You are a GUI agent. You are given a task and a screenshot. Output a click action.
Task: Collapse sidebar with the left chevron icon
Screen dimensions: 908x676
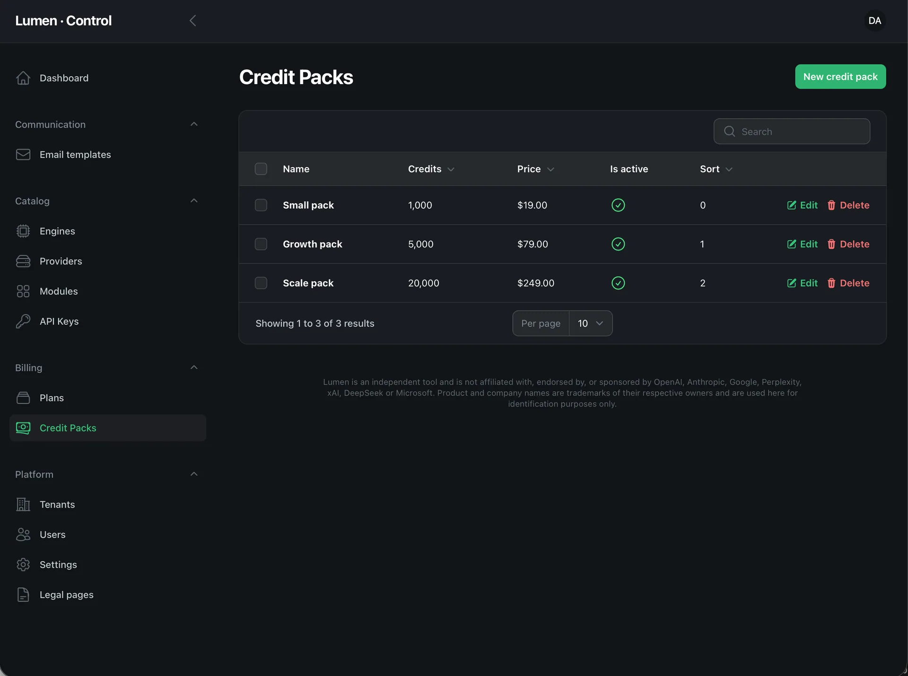tap(192, 21)
